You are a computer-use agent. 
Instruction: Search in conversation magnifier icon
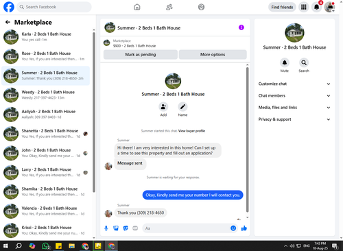[304, 62]
